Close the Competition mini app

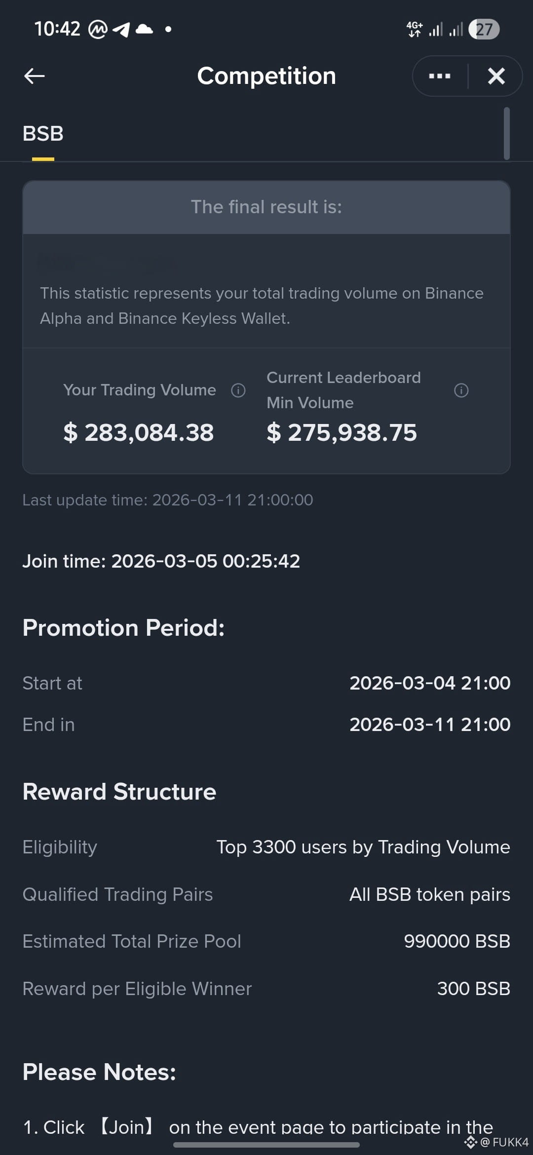496,76
